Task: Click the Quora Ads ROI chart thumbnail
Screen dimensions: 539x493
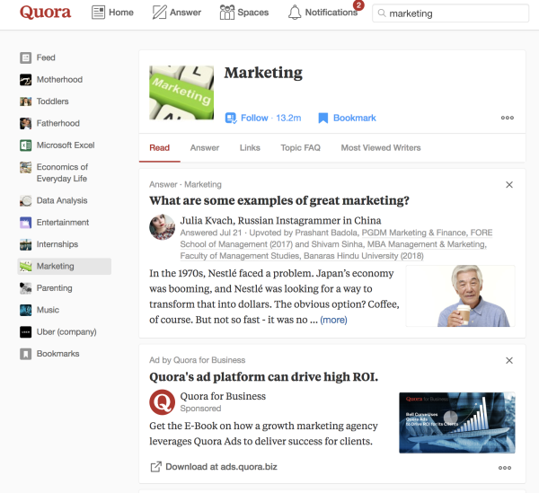Action: (x=457, y=423)
